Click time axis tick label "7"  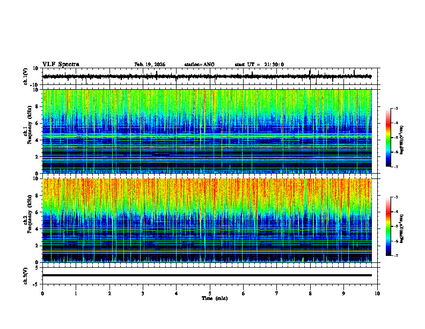coord(277,294)
